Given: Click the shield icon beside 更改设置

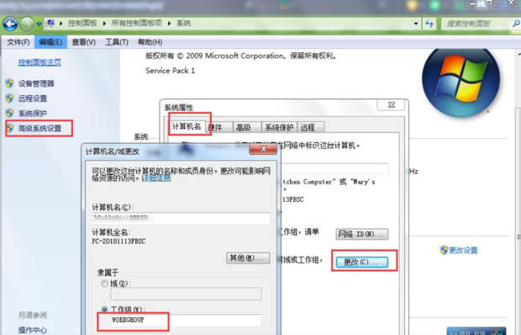Looking at the screenshot, I should tap(444, 250).
